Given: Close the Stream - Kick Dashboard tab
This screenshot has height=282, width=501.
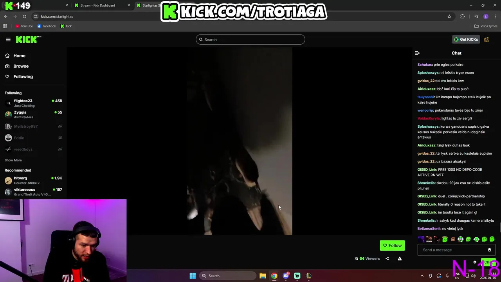Looking at the screenshot, I should 129,5.
